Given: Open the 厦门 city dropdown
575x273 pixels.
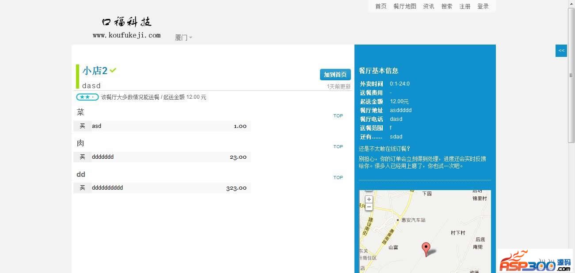Looking at the screenshot, I should (x=183, y=37).
